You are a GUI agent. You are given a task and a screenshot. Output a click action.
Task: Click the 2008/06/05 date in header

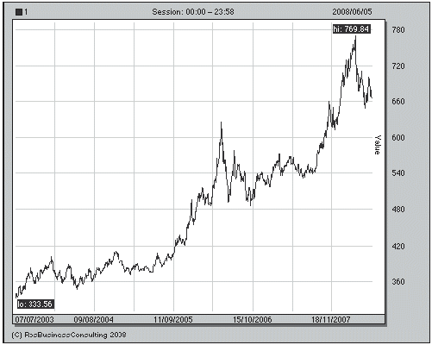pyautogui.click(x=352, y=12)
